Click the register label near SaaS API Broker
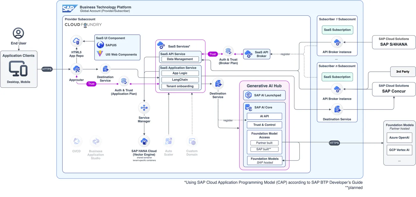 (285, 54)
